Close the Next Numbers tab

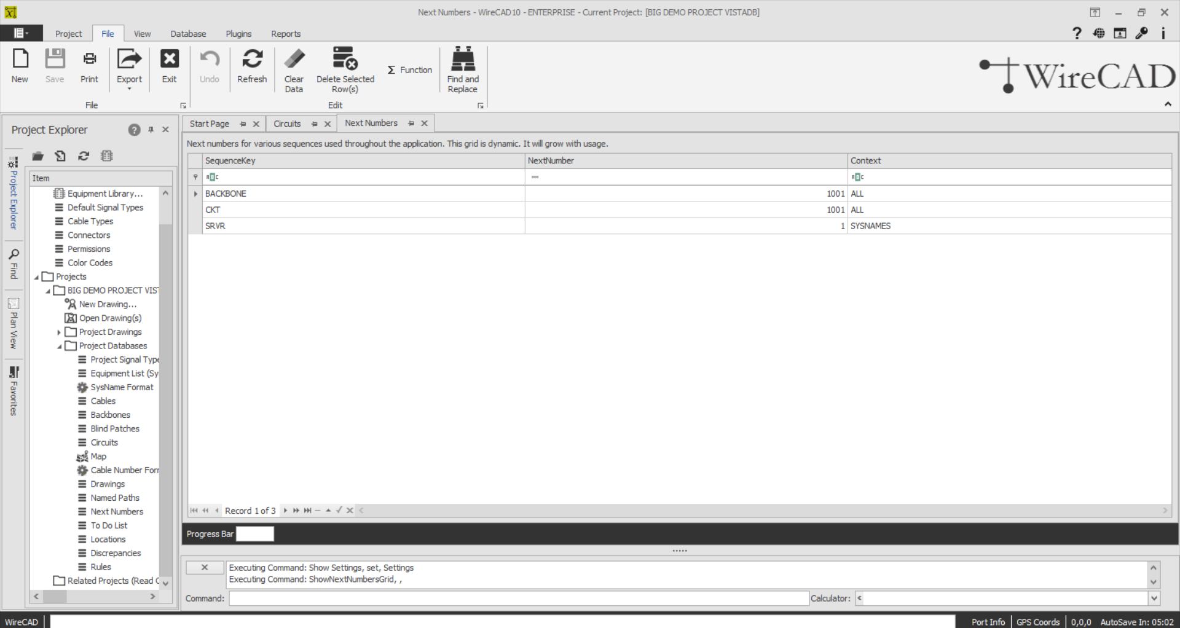click(x=424, y=124)
